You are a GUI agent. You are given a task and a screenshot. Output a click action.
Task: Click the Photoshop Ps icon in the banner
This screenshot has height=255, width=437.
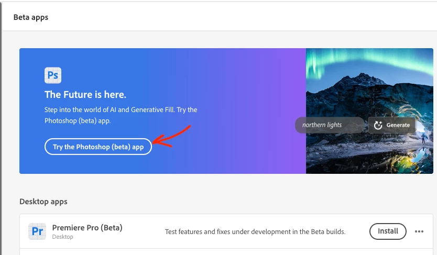[53, 75]
